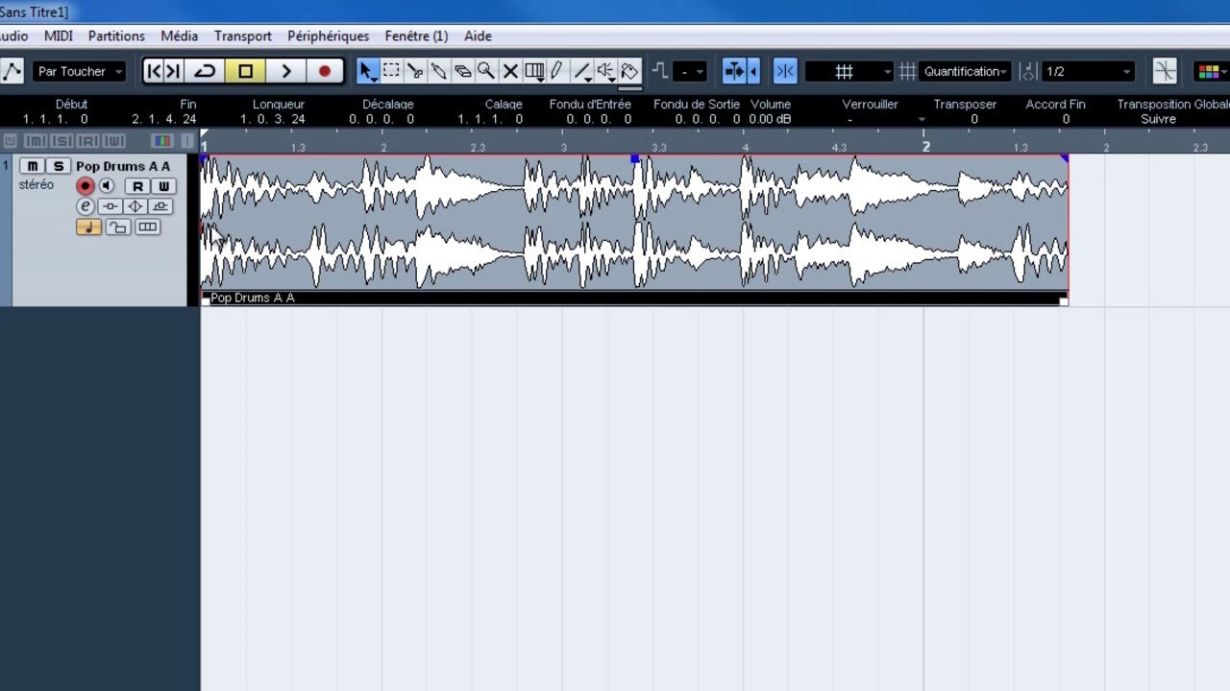Toggle the Cycle loop button
Viewport: 1230px width, 691px height.
tap(205, 71)
